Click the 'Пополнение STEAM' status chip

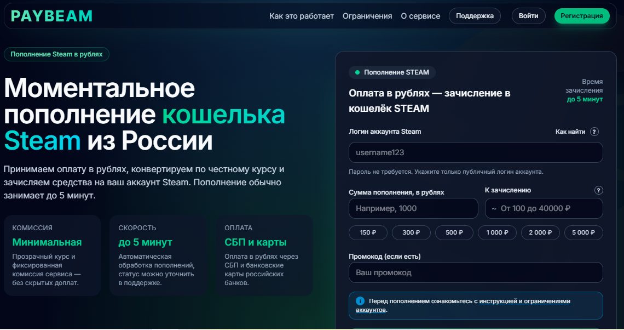pos(392,72)
